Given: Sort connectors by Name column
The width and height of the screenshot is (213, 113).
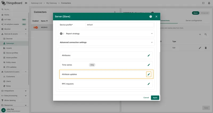Looking at the screenshot, I should [44, 21].
